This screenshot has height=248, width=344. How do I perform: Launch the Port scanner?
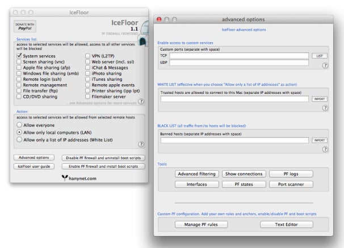tap(291, 184)
